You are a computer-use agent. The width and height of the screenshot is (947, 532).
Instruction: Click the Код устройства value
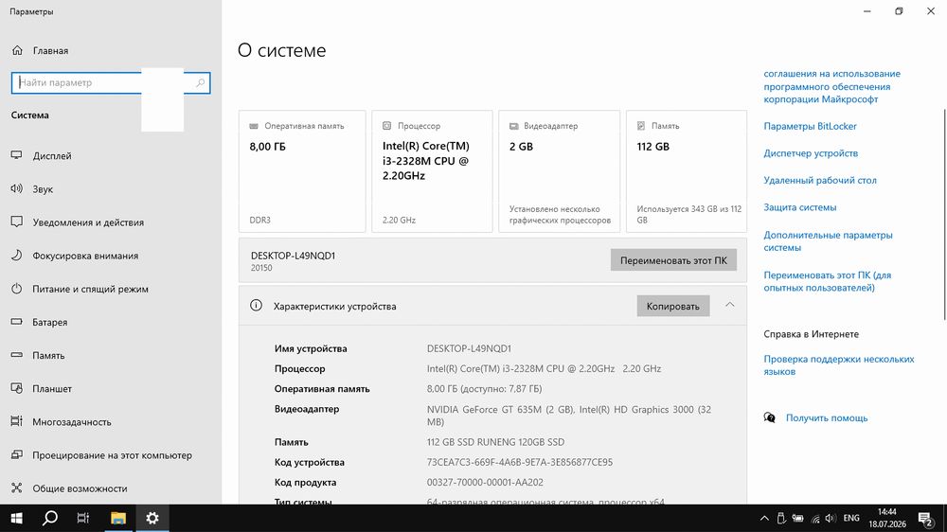[519, 462]
